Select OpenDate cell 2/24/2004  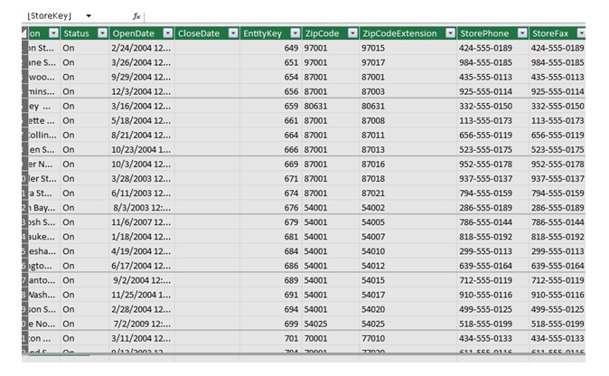tap(142, 48)
